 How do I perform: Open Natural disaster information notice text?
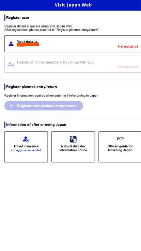click(73, 148)
